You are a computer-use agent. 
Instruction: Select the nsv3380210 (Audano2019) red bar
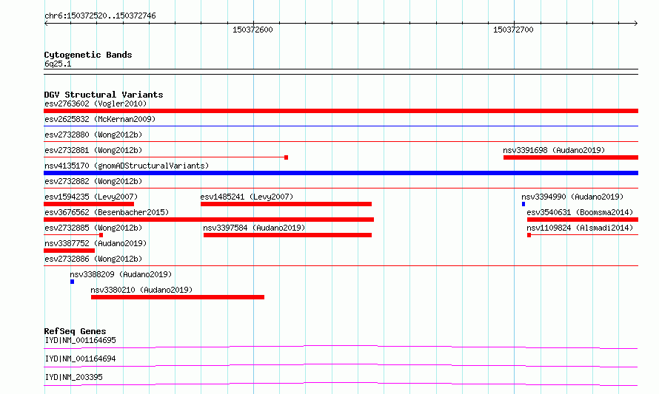[178, 297]
